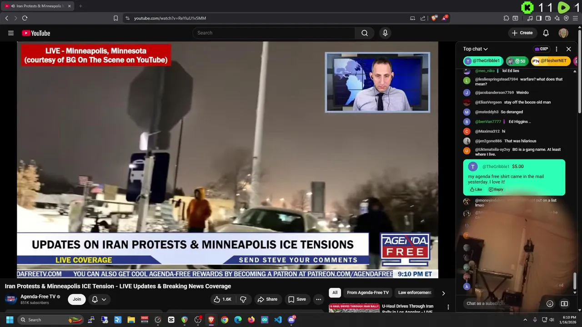Start voice search with microphone icon
Screen dimensions: 582x327
[385, 33]
